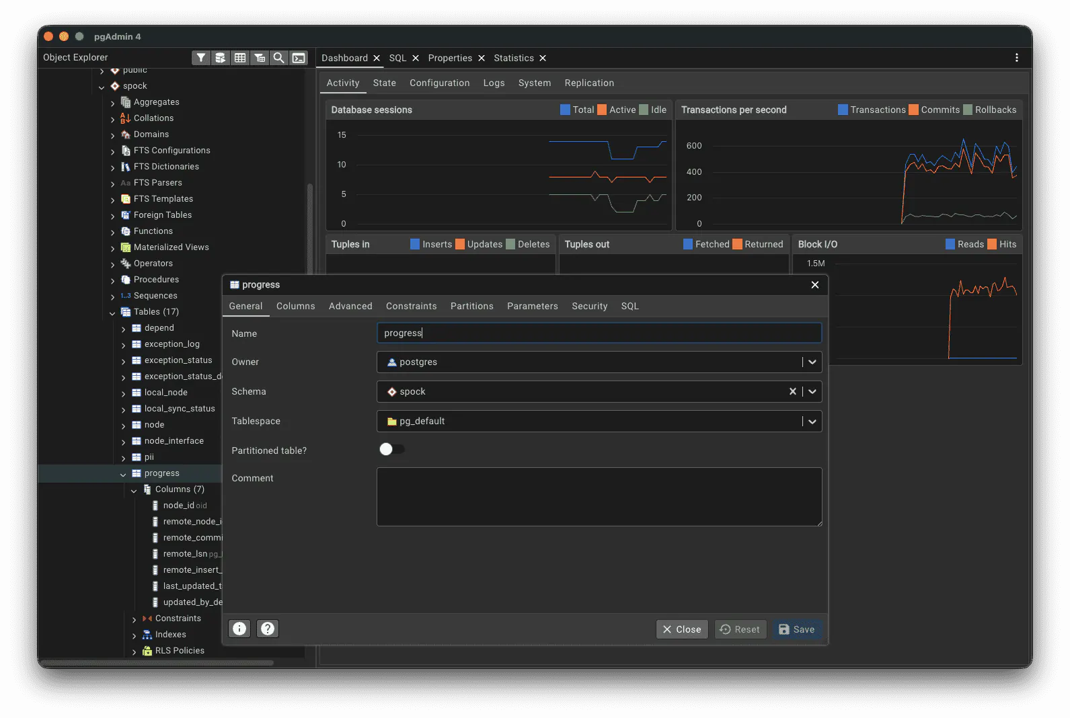Open the Tablespace dropdown arrow

click(812, 421)
